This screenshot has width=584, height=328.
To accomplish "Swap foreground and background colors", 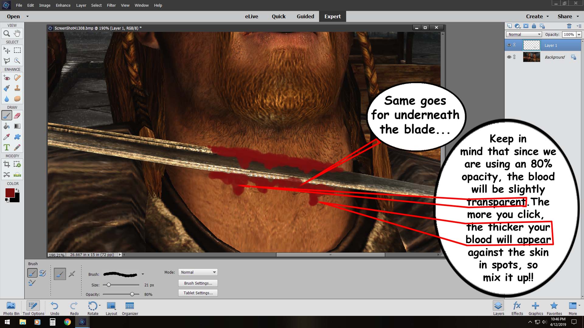I will click(x=17, y=190).
